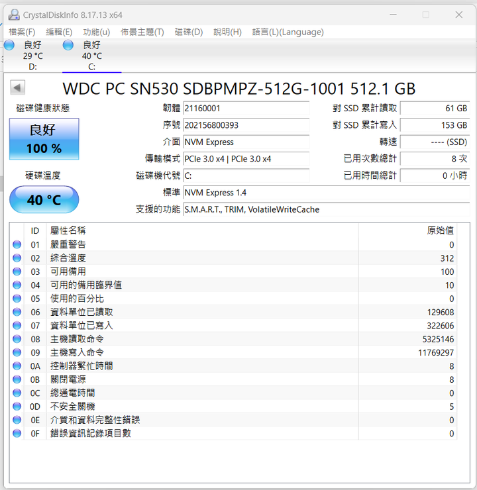Viewport: 477px width, 490px height.
Task: Select the C: drive 40 °C tab
Action: click(91, 56)
